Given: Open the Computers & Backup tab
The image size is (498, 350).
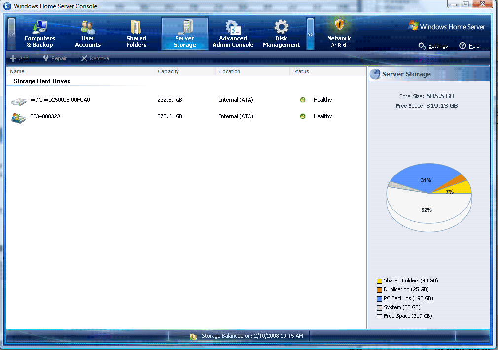Looking at the screenshot, I should point(40,34).
